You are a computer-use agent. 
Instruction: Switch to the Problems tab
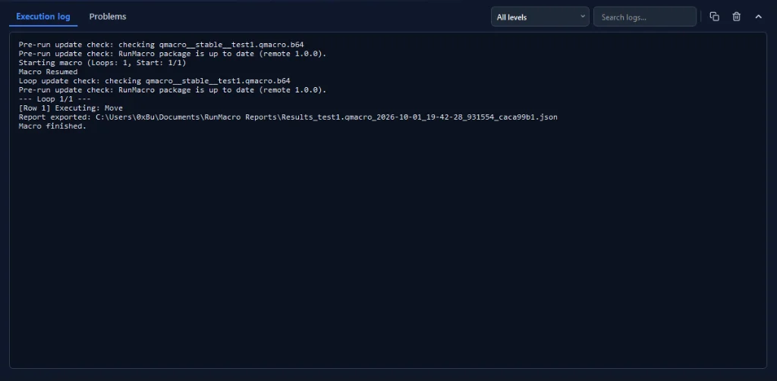[x=108, y=17]
